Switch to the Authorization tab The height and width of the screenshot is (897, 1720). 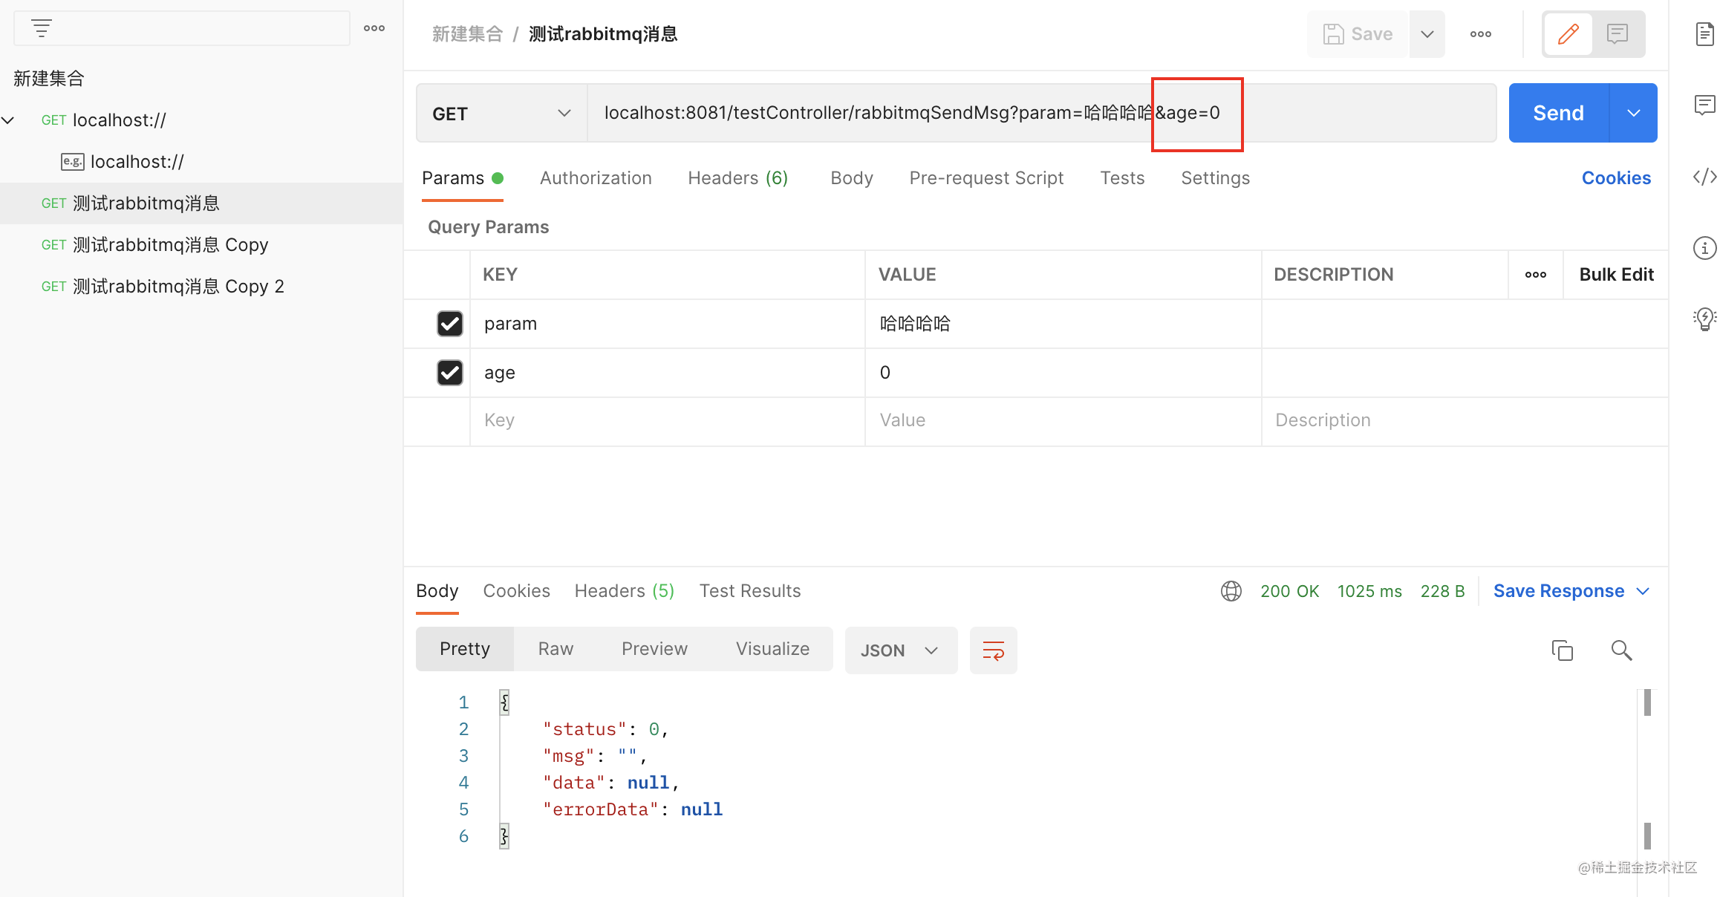pos(596,177)
